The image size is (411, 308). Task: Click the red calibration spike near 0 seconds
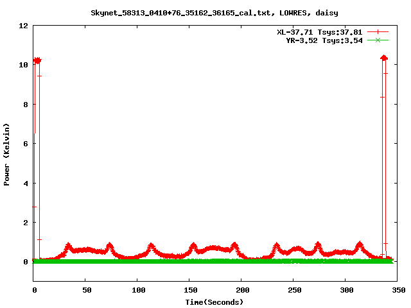click(x=37, y=158)
